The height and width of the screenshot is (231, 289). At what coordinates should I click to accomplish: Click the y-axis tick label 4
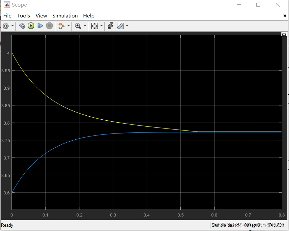point(8,53)
